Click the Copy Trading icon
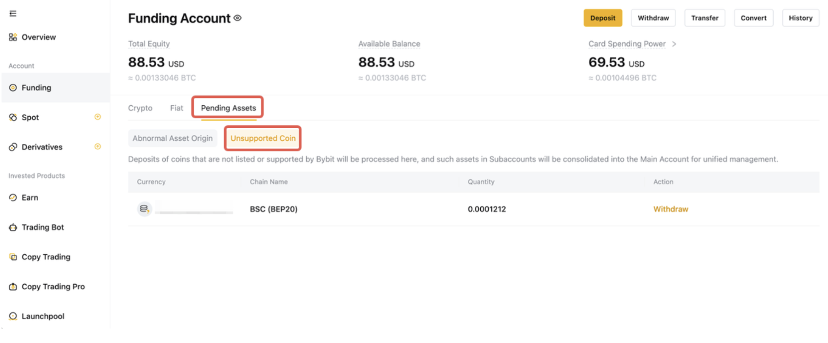The image size is (828, 343). point(13,257)
